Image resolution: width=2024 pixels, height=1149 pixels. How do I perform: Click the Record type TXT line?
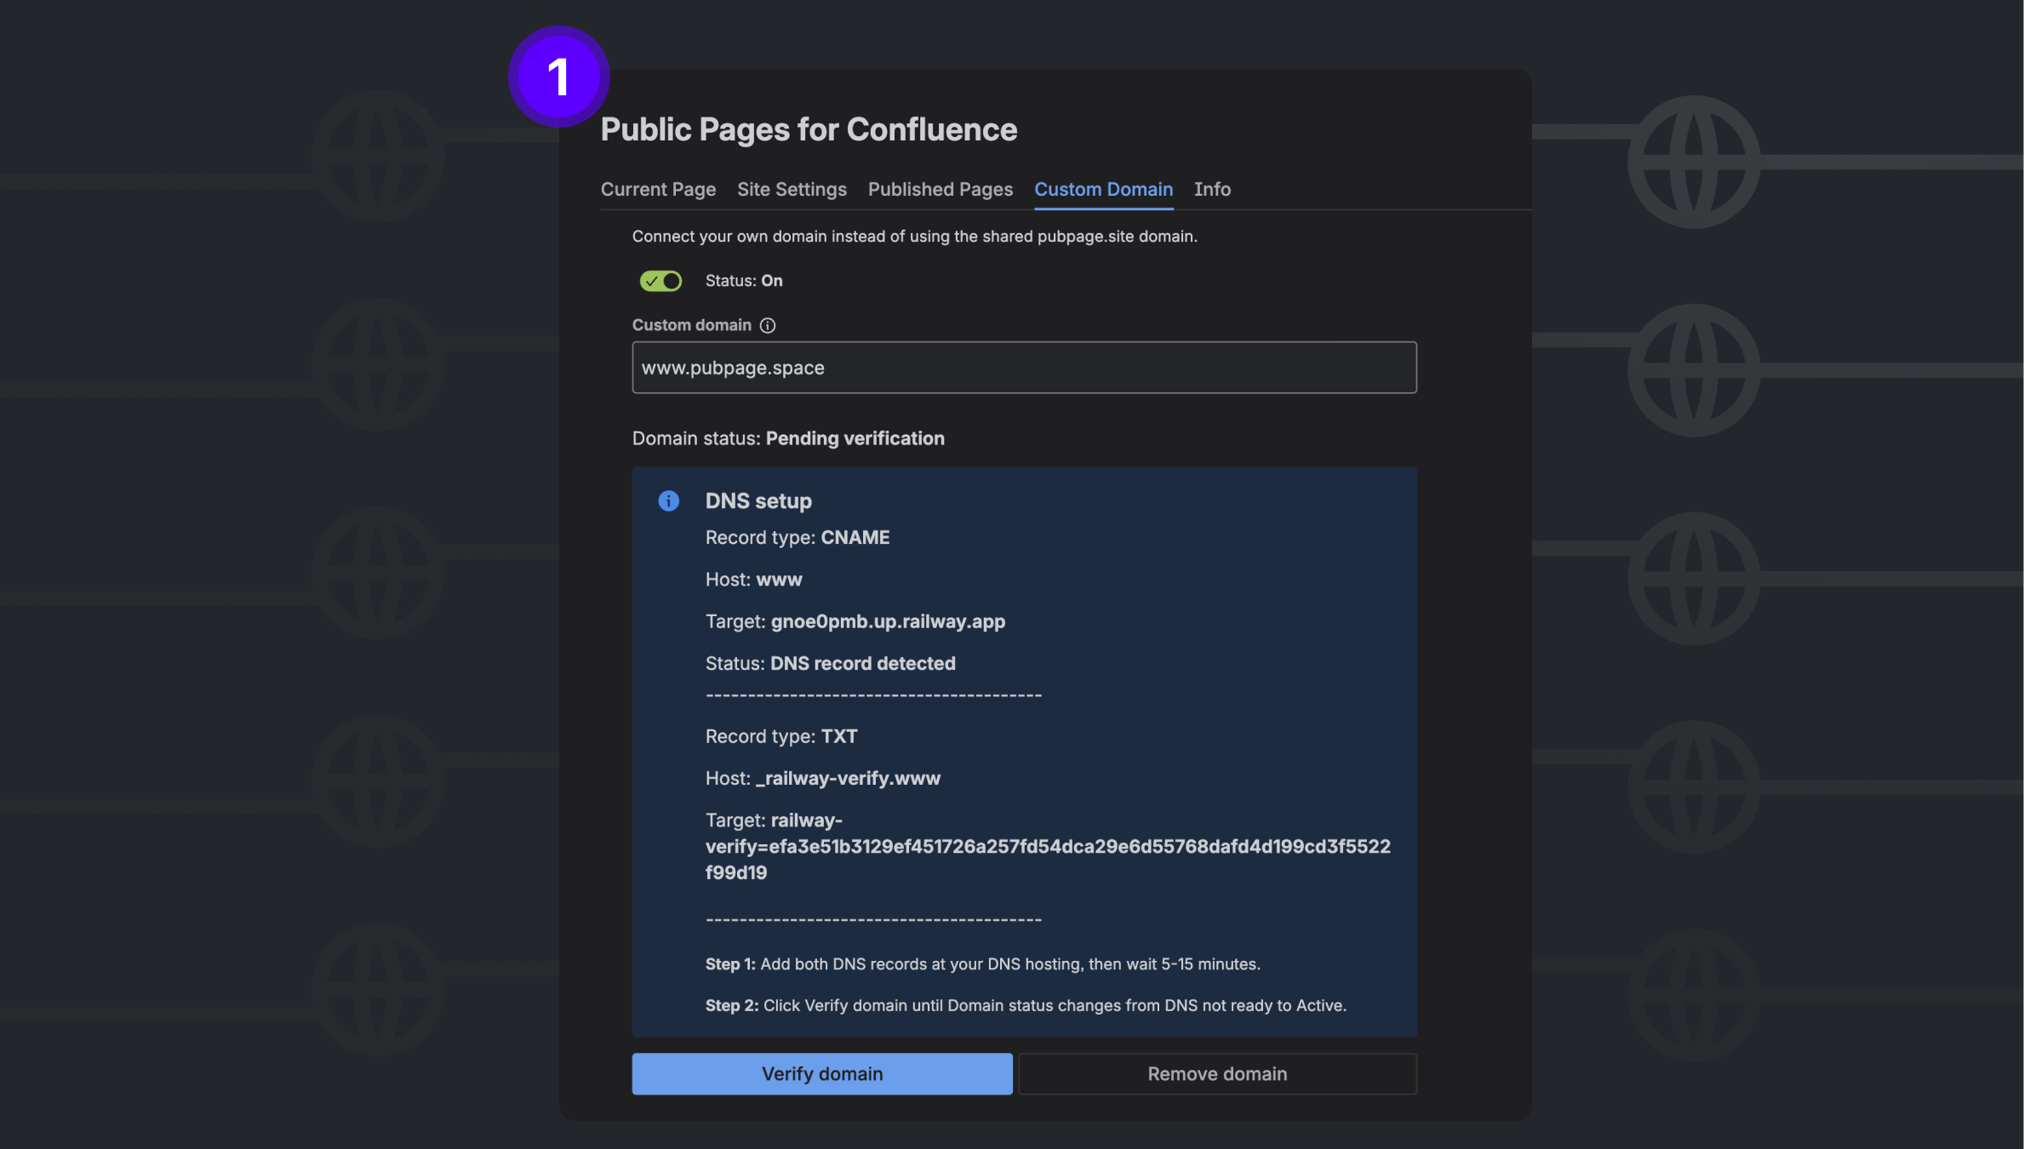pyautogui.click(x=781, y=736)
